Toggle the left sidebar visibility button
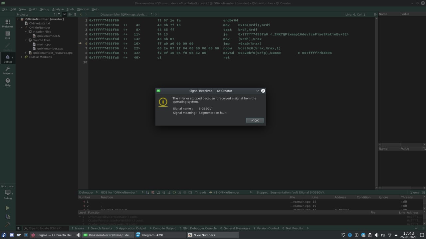 pos(19,228)
